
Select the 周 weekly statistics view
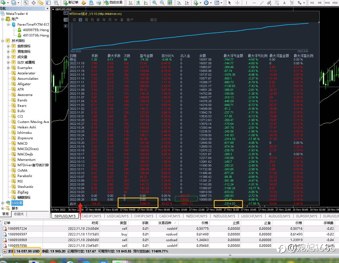tap(86, 20)
